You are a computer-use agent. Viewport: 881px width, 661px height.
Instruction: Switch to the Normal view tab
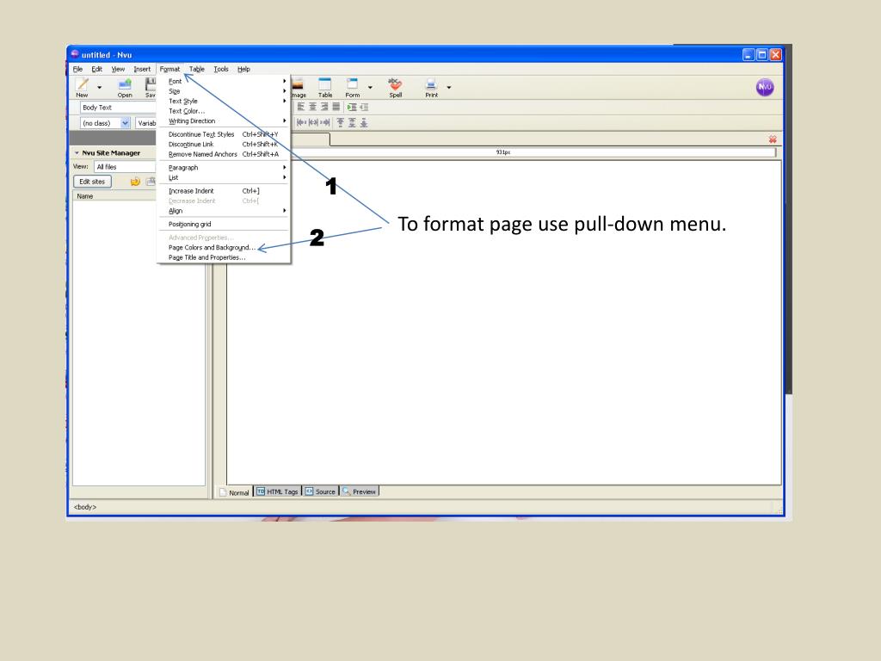click(234, 492)
